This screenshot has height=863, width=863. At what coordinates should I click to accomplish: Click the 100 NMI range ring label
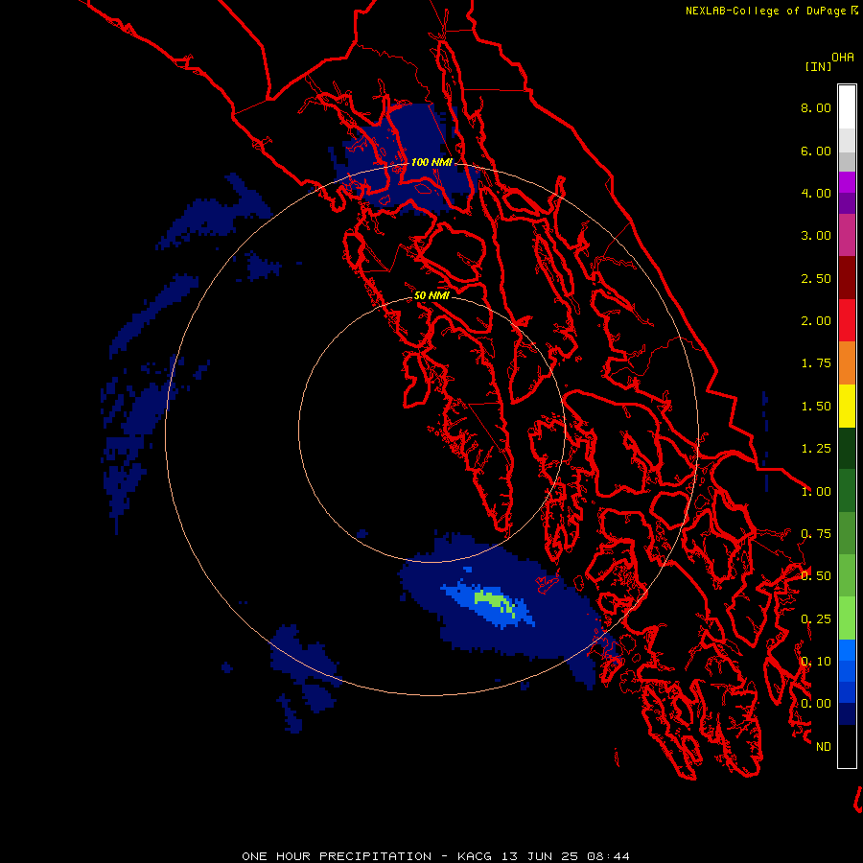point(431,162)
